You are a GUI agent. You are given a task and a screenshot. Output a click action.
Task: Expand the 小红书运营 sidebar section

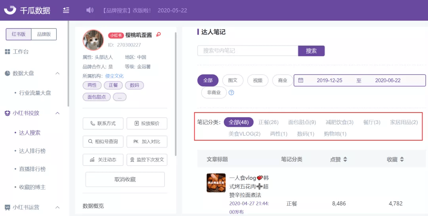[57, 207]
